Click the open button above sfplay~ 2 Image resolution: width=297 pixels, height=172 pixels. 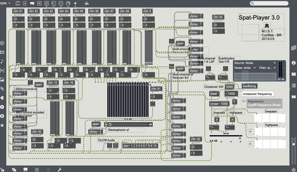tap(96, 124)
